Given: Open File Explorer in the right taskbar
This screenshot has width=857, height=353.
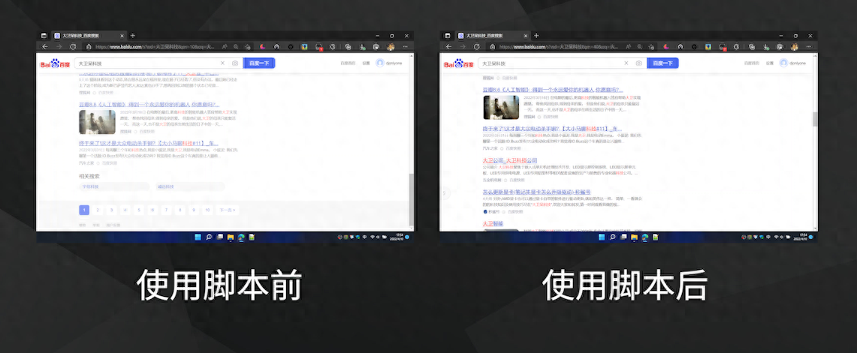Looking at the screenshot, I should [635, 237].
